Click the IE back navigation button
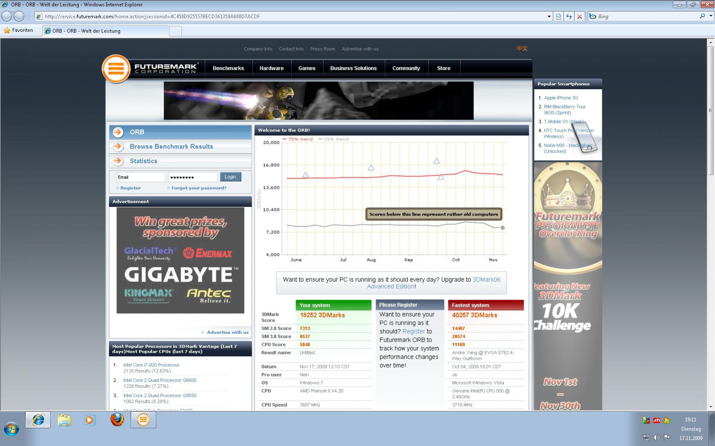Image resolution: width=715 pixels, height=446 pixels. pos(7,16)
